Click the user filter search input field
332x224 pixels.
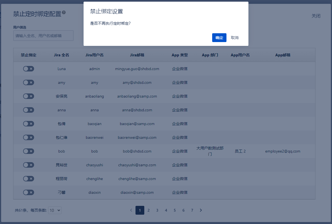[43, 36]
